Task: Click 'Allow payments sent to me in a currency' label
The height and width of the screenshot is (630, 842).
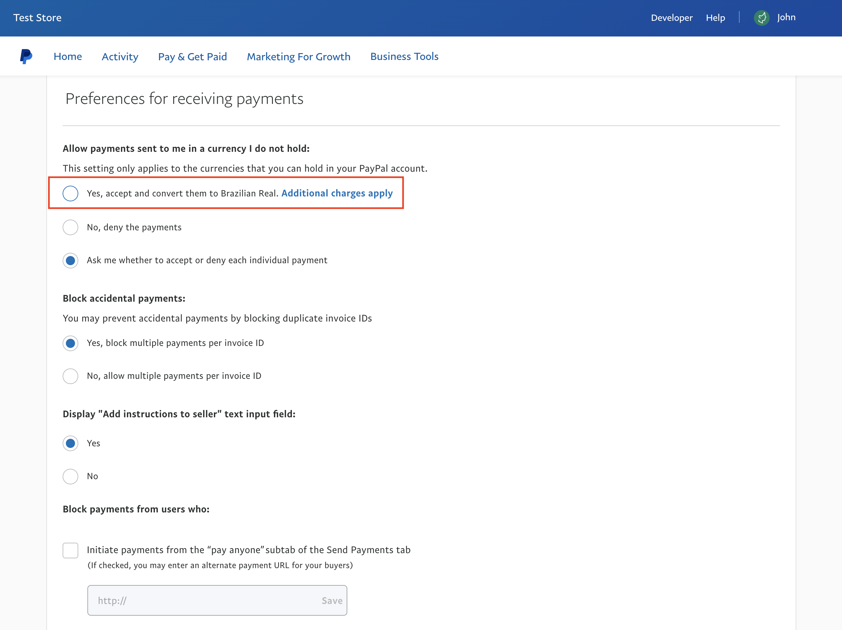Action: click(x=186, y=149)
